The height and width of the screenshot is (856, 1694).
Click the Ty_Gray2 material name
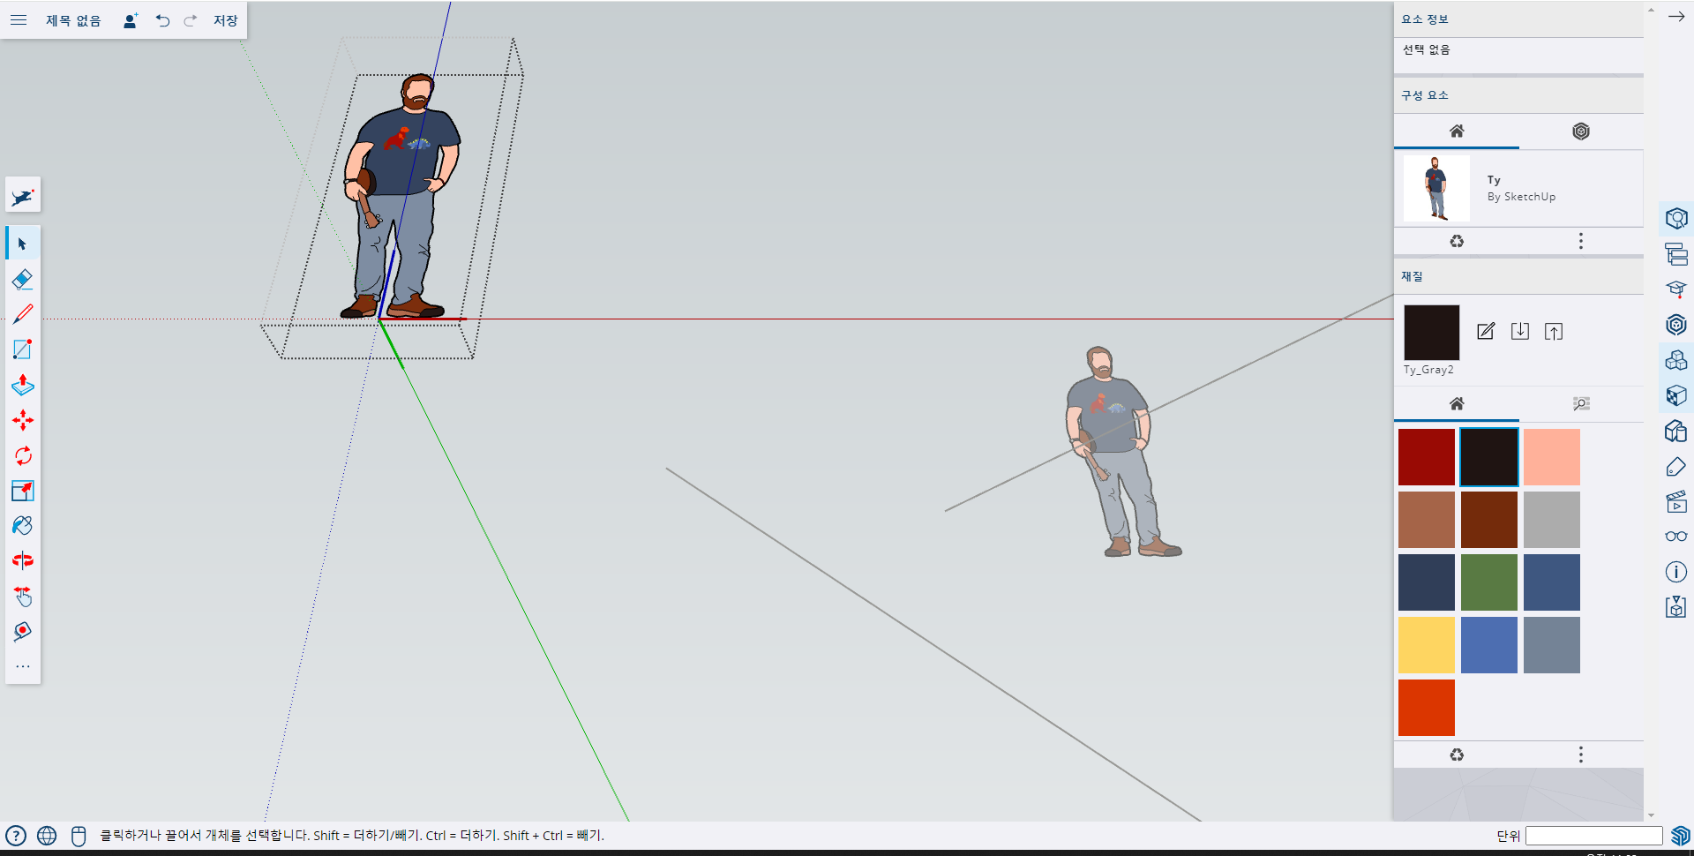point(1428,370)
